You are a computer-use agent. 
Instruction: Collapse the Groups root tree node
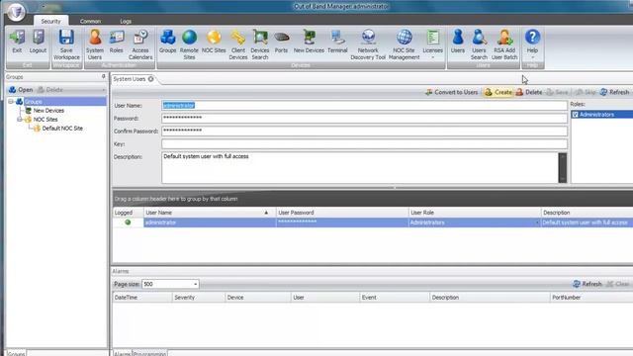(x=11, y=101)
